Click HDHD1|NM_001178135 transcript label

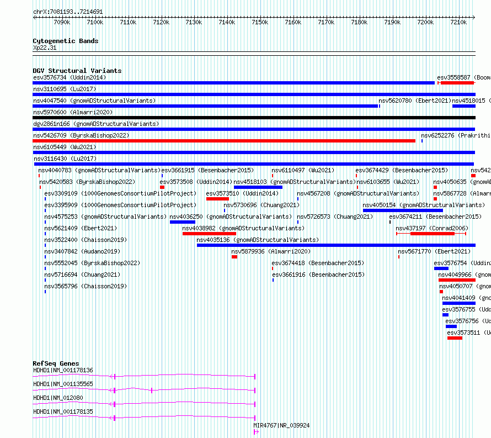63,411
